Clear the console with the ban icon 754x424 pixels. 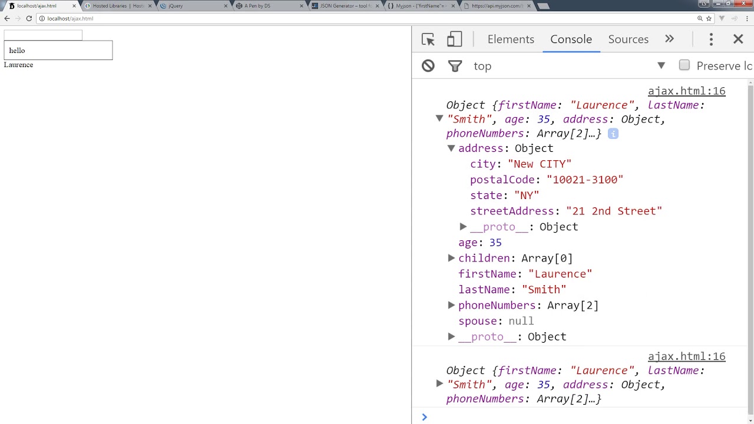(x=428, y=66)
